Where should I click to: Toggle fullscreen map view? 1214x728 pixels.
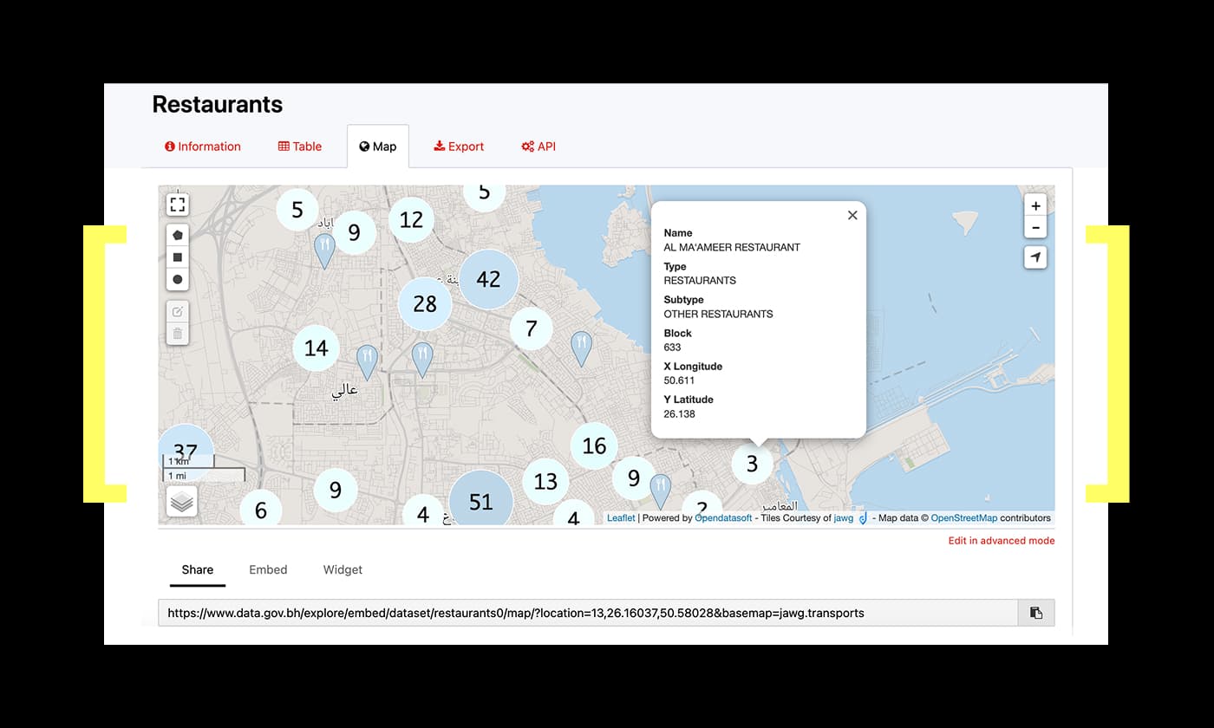178,205
